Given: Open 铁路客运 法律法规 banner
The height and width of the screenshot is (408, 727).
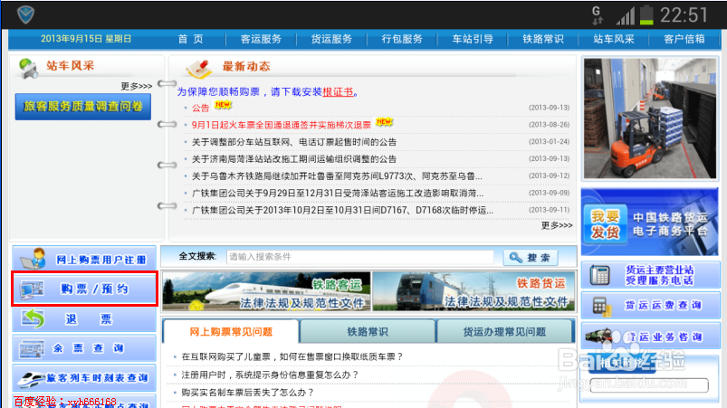Looking at the screenshot, I should (x=266, y=291).
